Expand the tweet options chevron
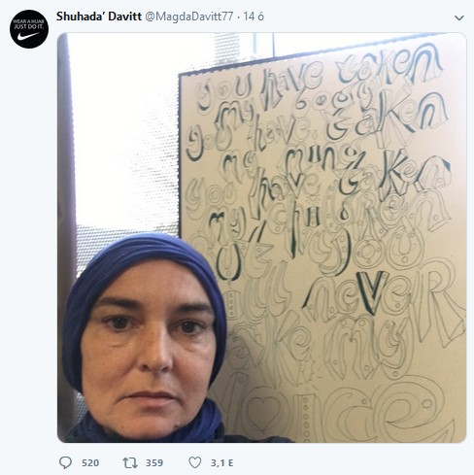Image resolution: width=474 pixels, height=475 pixels. pos(459,17)
